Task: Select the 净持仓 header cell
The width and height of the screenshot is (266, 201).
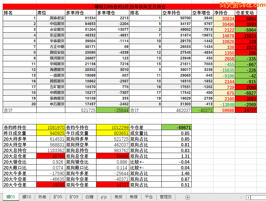Action: click(x=224, y=13)
